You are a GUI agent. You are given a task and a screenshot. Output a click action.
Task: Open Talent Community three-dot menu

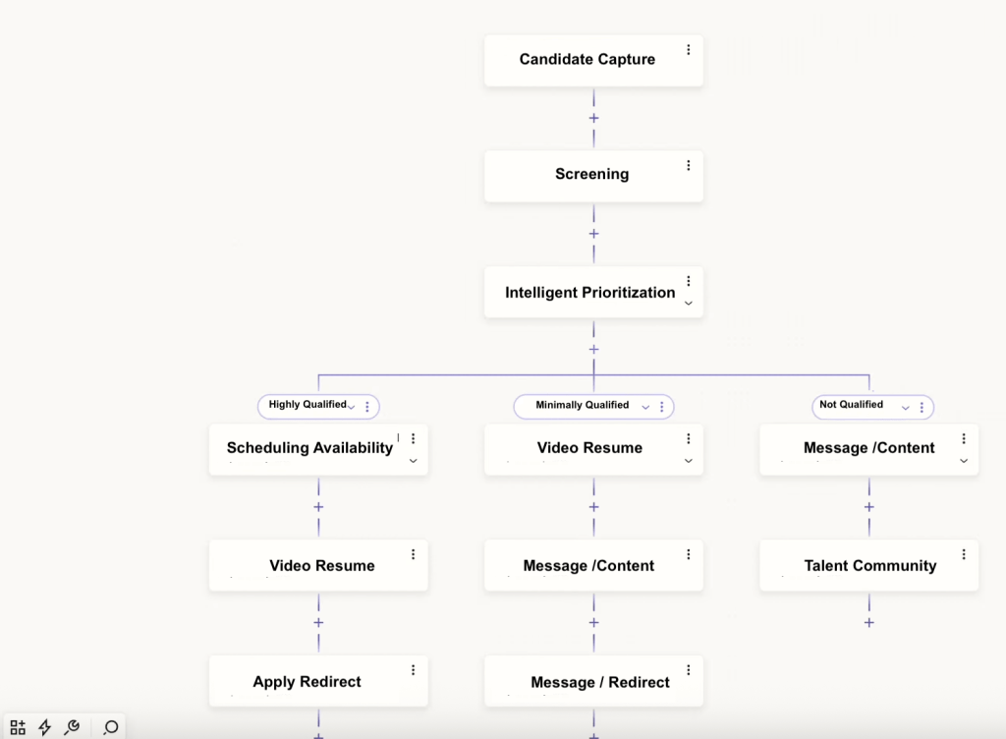pos(964,554)
